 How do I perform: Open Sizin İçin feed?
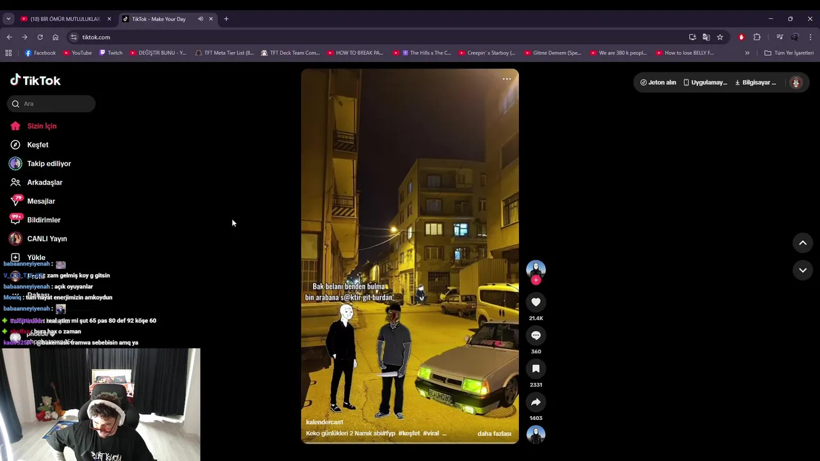click(x=42, y=126)
